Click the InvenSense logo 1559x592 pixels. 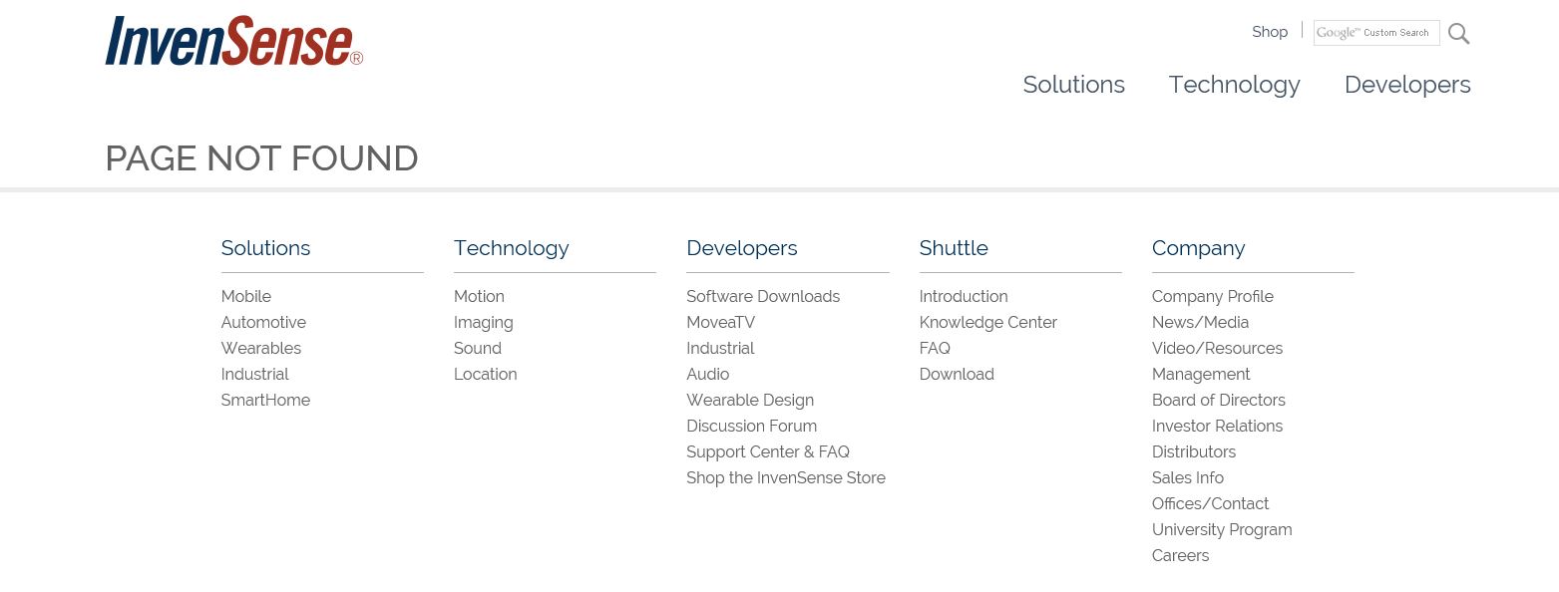(233, 42)
